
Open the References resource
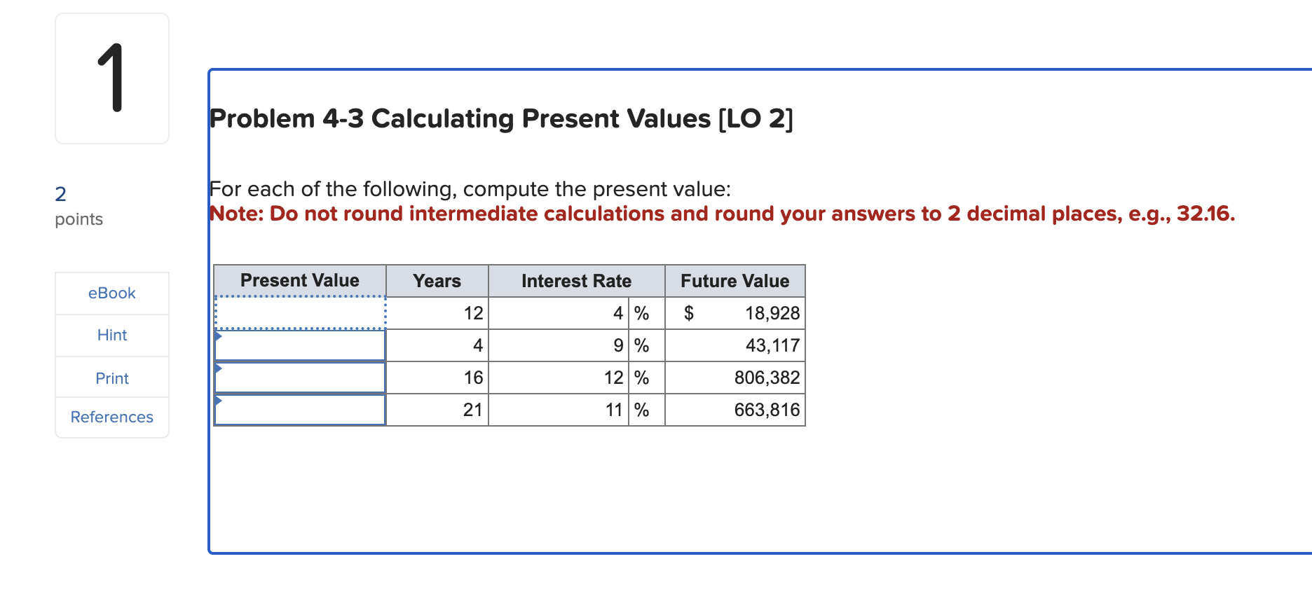pyautogui.click(x=111, y=417)
